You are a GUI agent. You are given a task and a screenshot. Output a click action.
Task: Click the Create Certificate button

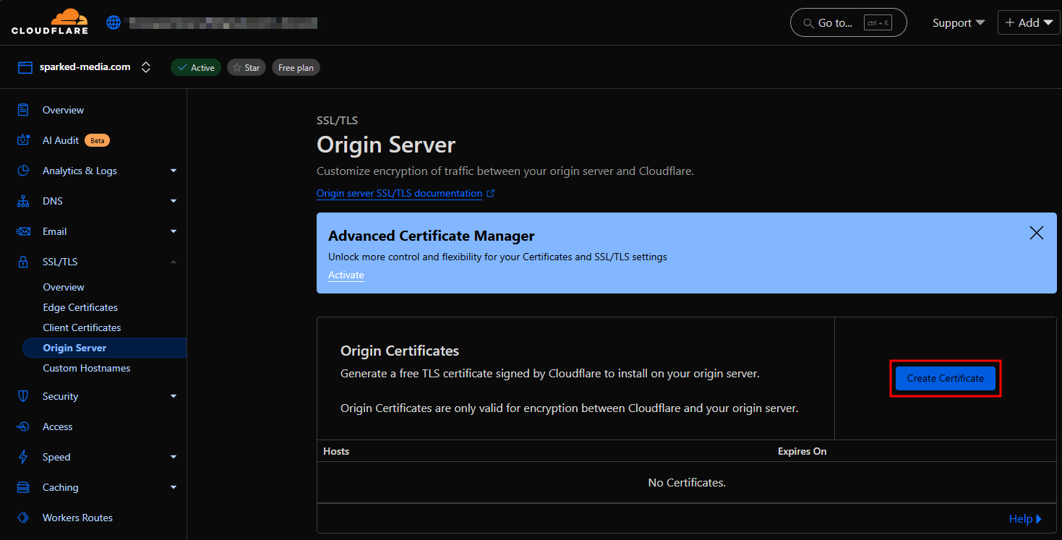tap(946, 378)
